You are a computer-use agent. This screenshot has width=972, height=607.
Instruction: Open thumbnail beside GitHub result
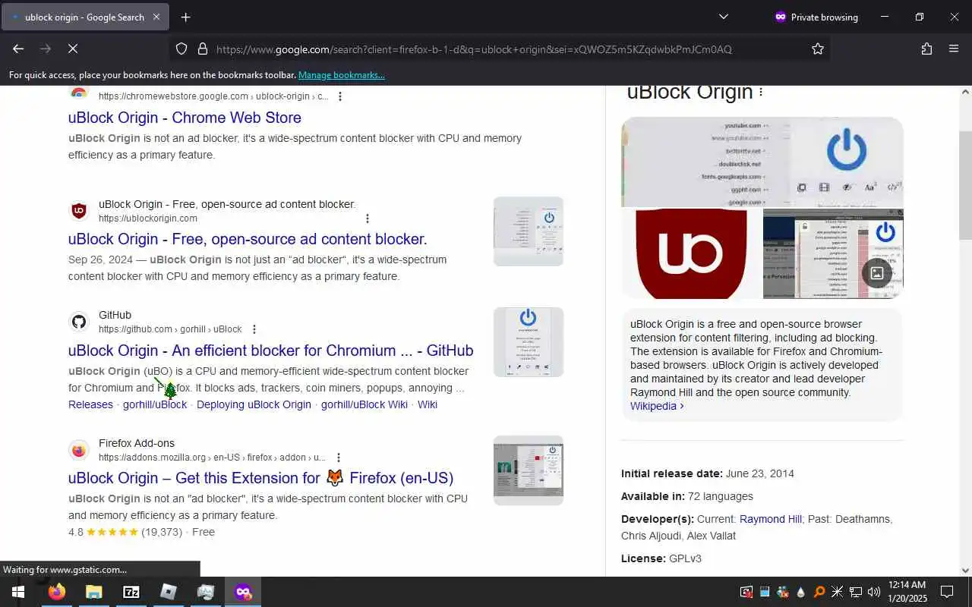(x=529, y=342)
